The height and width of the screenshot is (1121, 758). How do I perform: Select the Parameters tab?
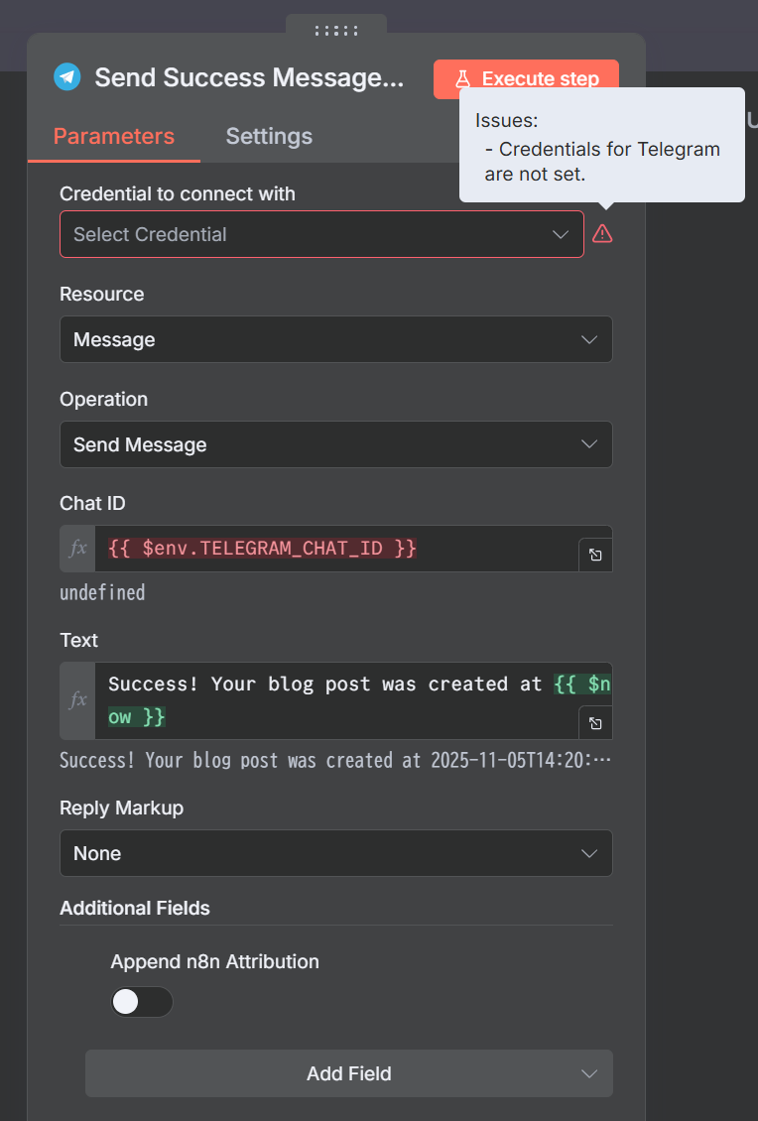pyautogui.click(x=114, y=136)
